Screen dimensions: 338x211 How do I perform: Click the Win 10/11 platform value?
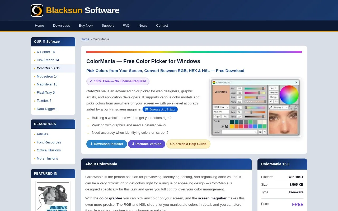(x=296, y=177)
